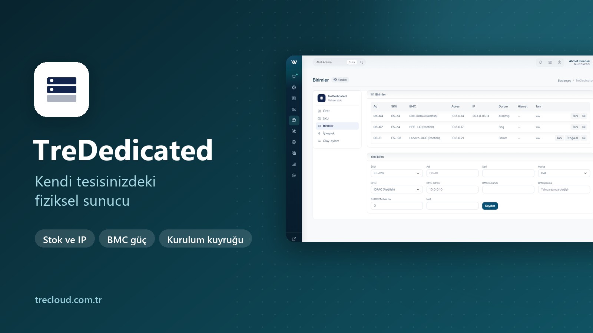This screenshot has width=593, height=333.
Task: Open the Özet menu item
Action: click(337, 111)
